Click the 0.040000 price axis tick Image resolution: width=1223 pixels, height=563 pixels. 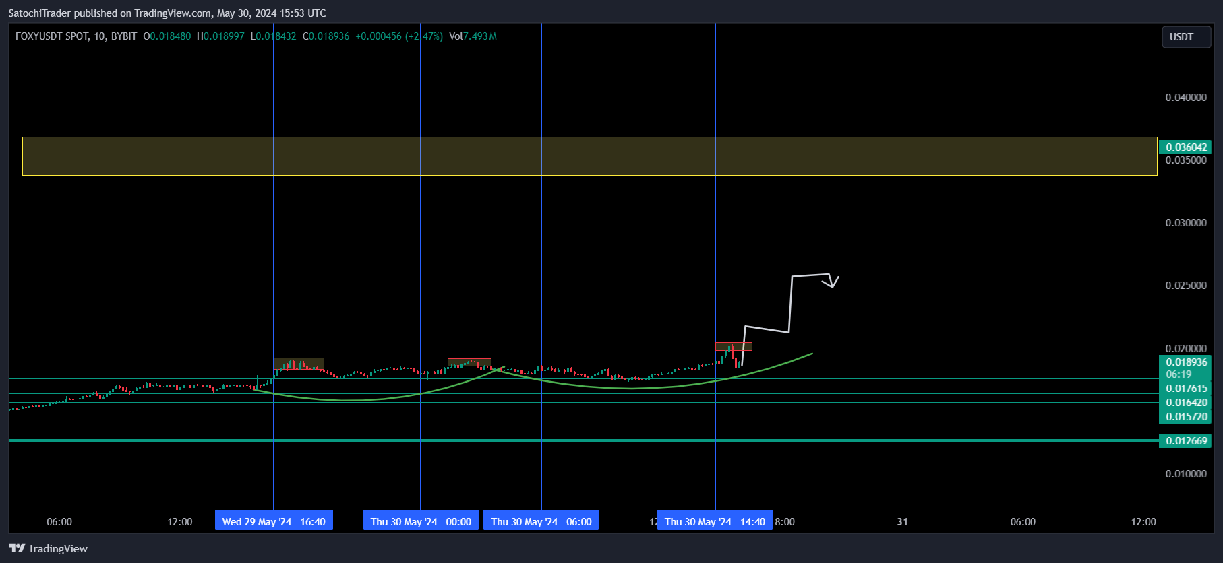point(1186,98)
